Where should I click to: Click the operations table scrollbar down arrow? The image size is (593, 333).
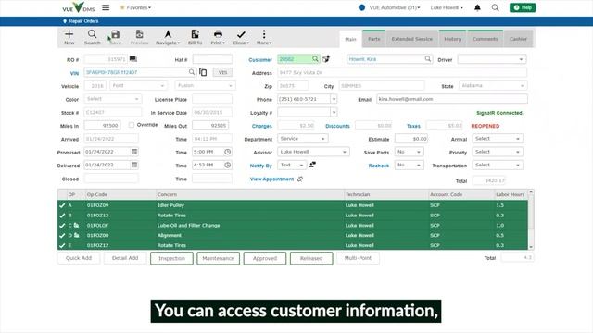coord(531,247)
